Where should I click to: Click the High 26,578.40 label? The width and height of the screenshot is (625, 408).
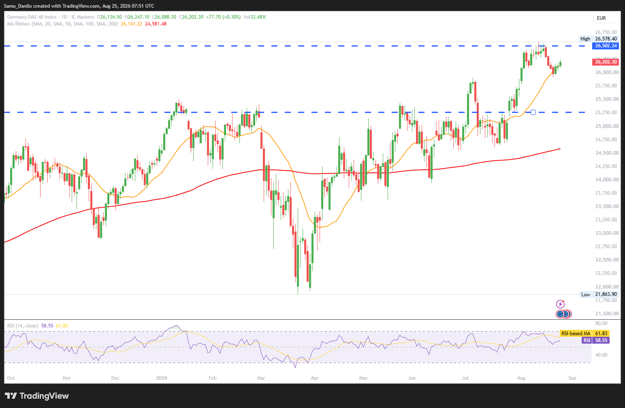point(599,39)
